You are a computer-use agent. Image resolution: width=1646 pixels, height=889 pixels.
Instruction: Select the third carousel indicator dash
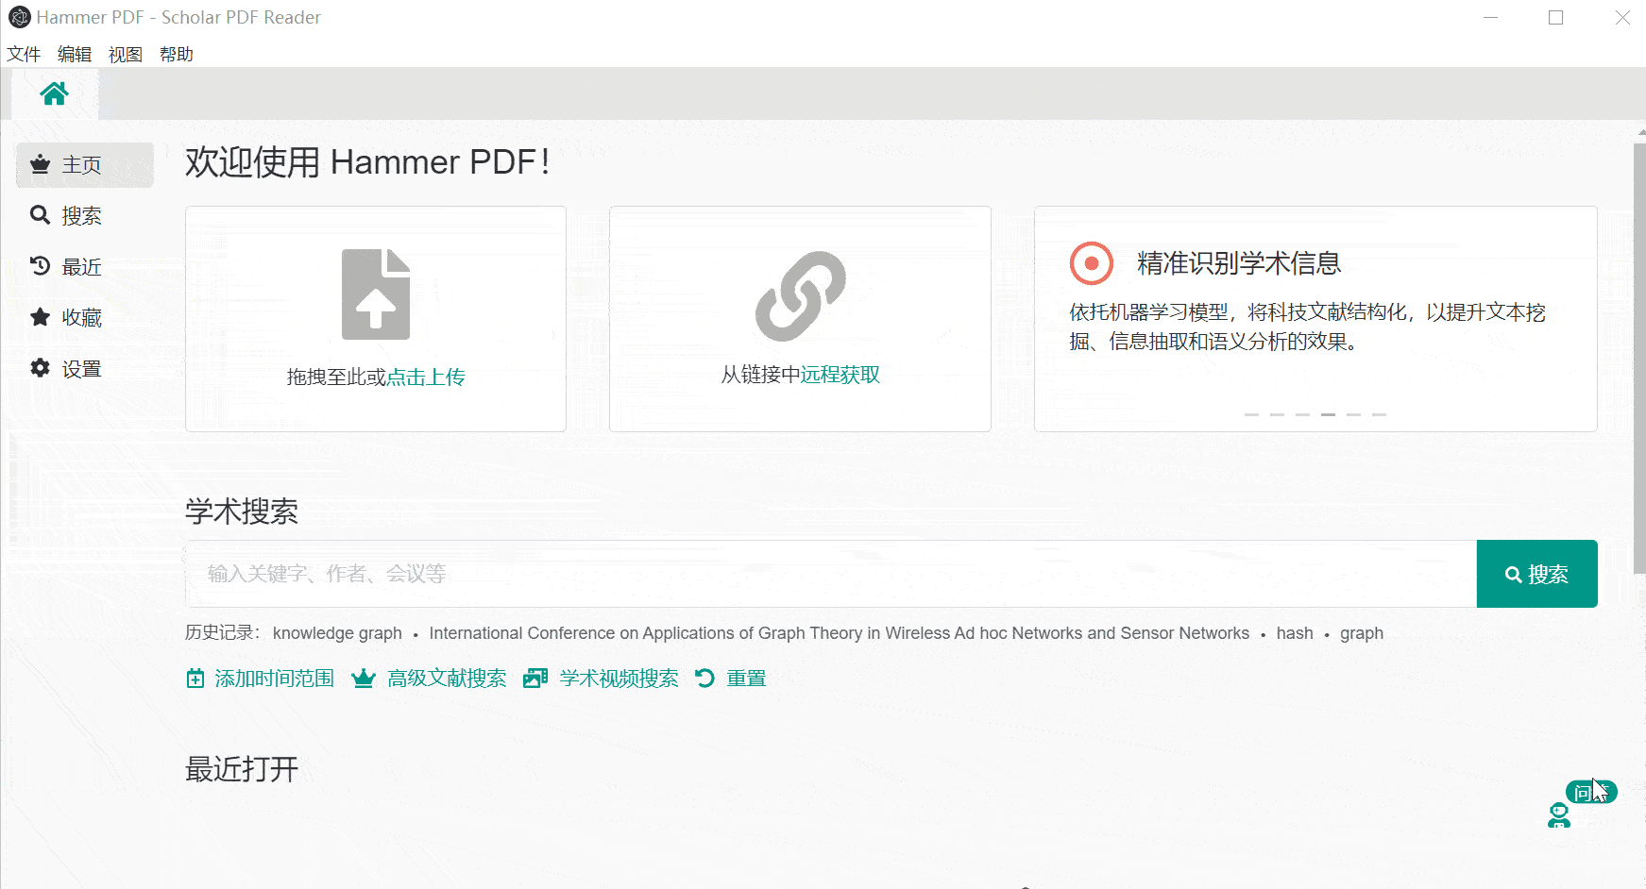click(x=1302, y=414)
